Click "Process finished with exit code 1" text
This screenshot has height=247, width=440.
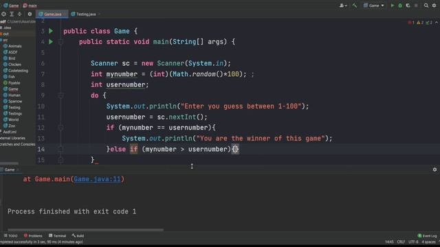[x=71, y=211]
